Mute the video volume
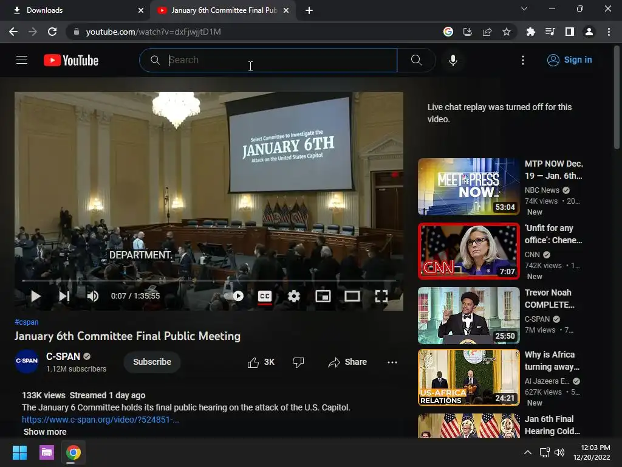This screenshot has height=467, width=622. pos(93,296)
